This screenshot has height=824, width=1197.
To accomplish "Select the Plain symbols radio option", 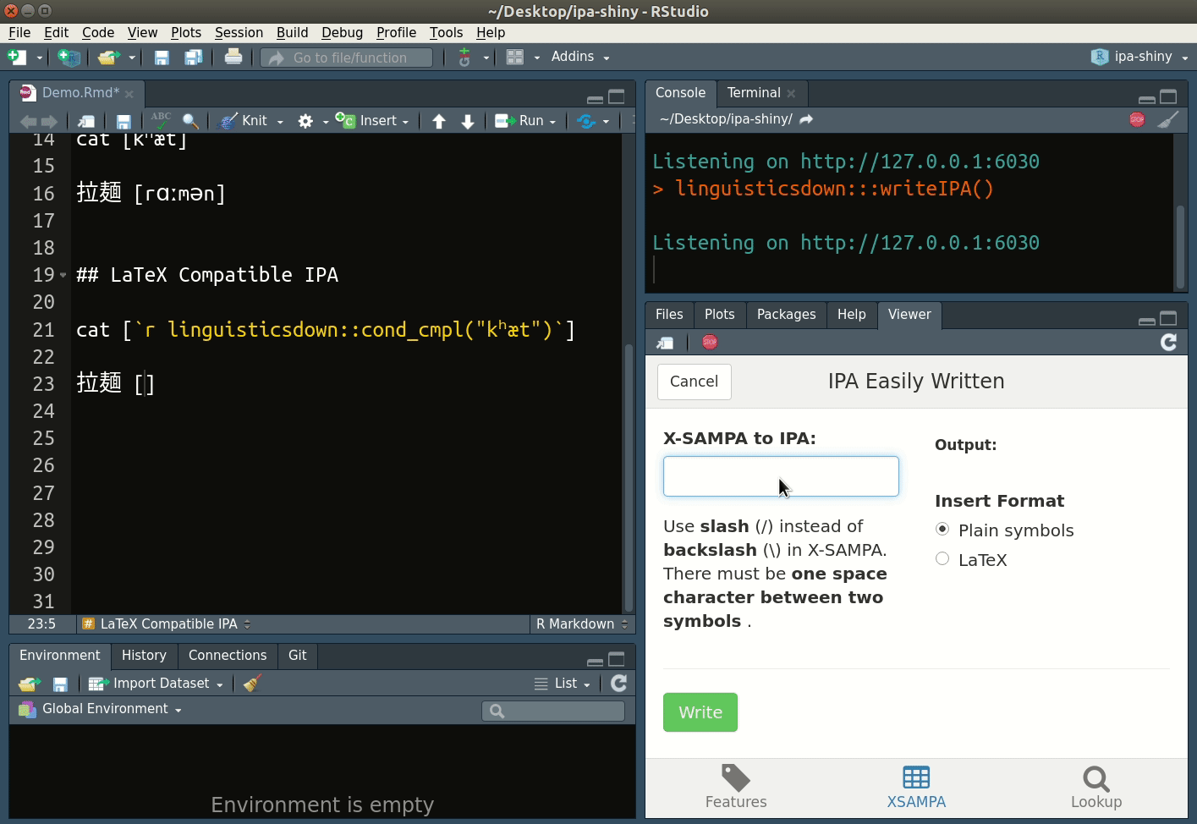I will (x=942, y=530).
